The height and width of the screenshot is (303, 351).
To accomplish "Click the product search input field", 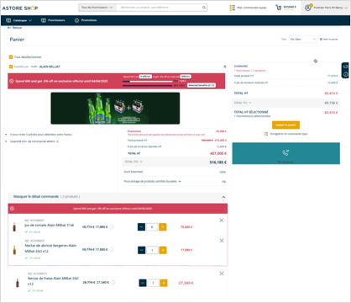I will pyautogui.click(x=160, y=8).
